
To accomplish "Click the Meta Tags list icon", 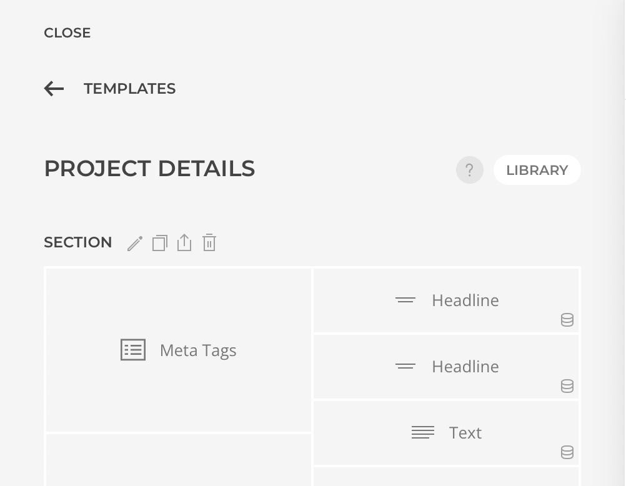I will click(x=133, y=350).
